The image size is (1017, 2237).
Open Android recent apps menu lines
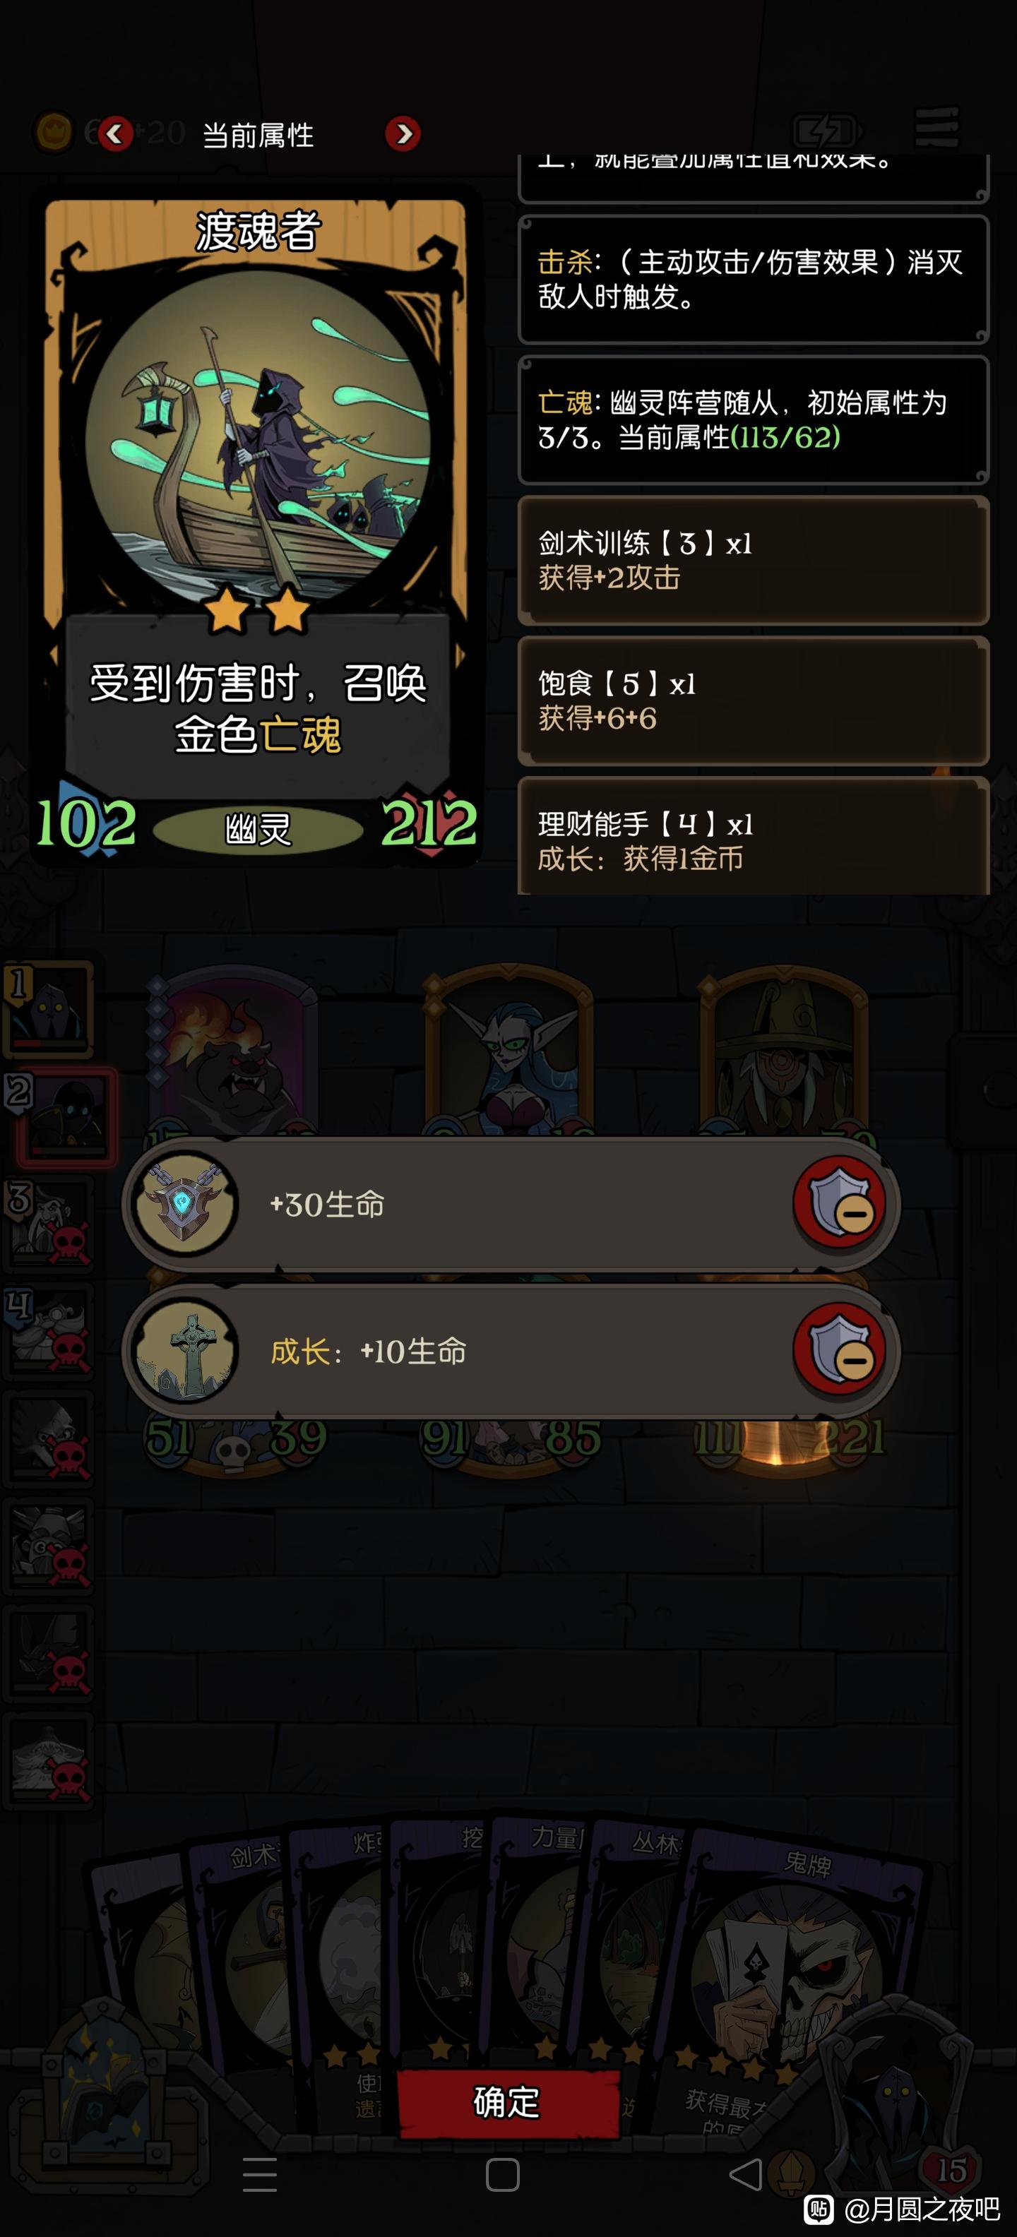260,2174
